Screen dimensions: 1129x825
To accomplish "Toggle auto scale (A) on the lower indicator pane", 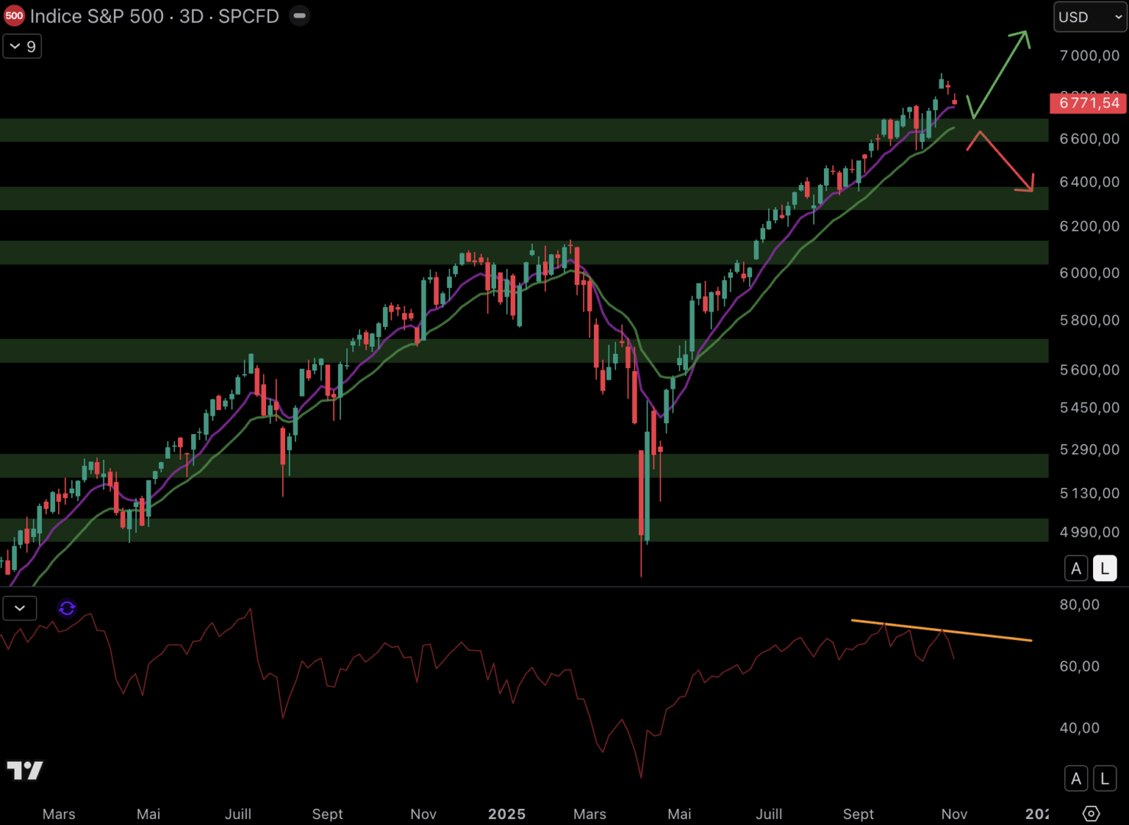I will pyautogui.click(x=1076, y=778).
